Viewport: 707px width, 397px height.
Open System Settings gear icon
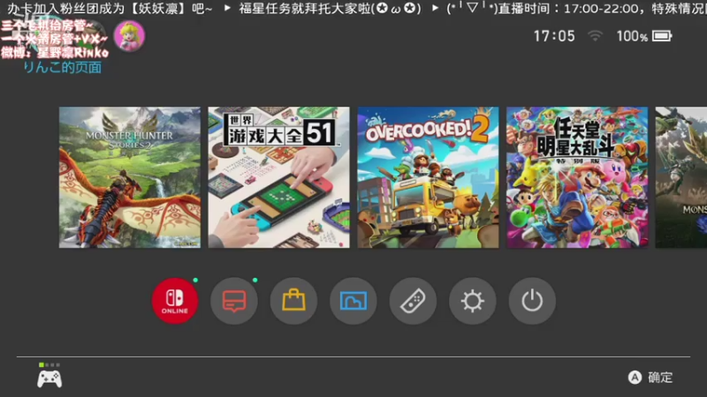[473, 301]
